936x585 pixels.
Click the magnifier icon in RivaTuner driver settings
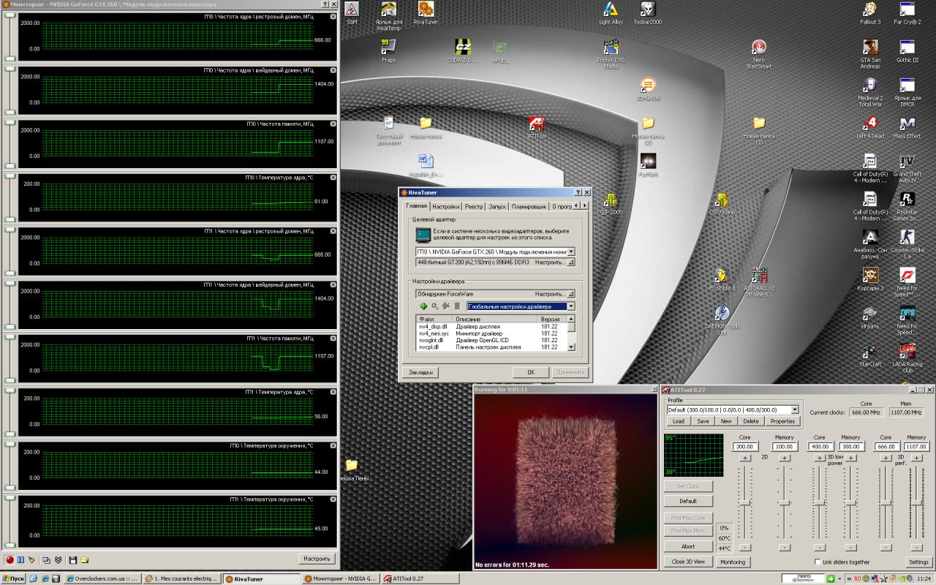click(x=434, y=306)
